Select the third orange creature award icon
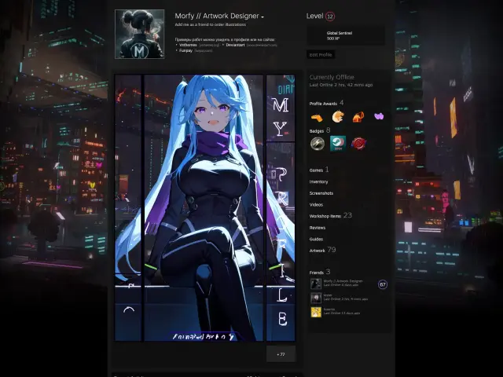503x377 pixels. (358, 117)
